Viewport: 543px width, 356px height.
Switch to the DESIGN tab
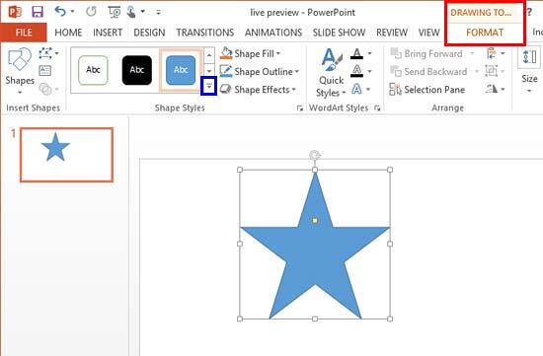point(149,33)
